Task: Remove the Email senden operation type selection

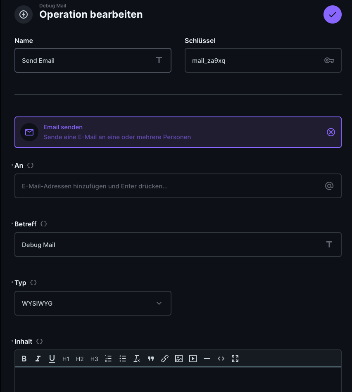Action: tap(331, 132)
